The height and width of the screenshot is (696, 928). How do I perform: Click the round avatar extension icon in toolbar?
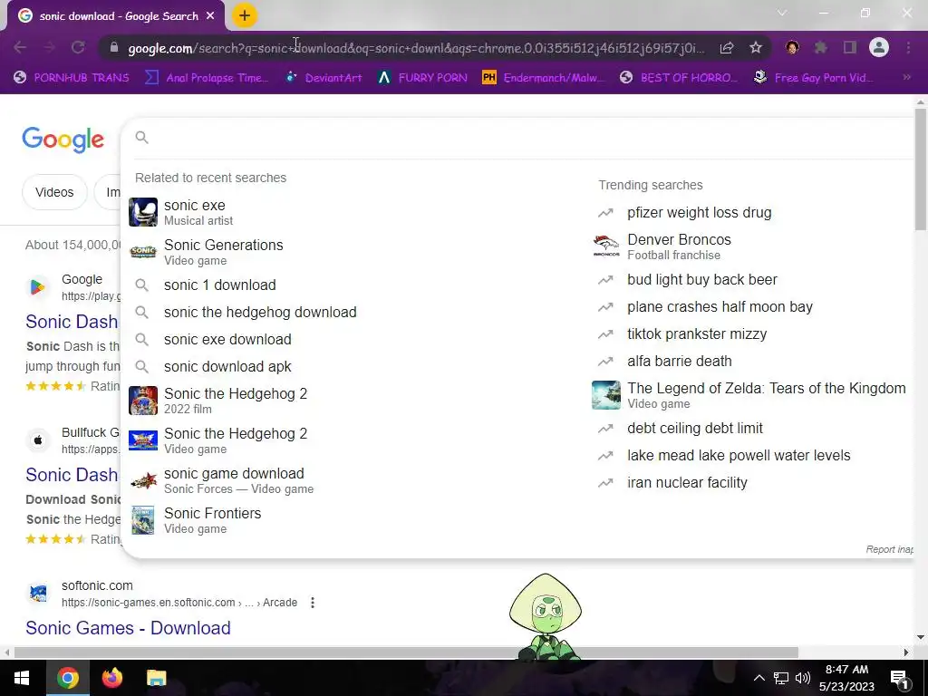pyautogui.click(x=792, y=48)
